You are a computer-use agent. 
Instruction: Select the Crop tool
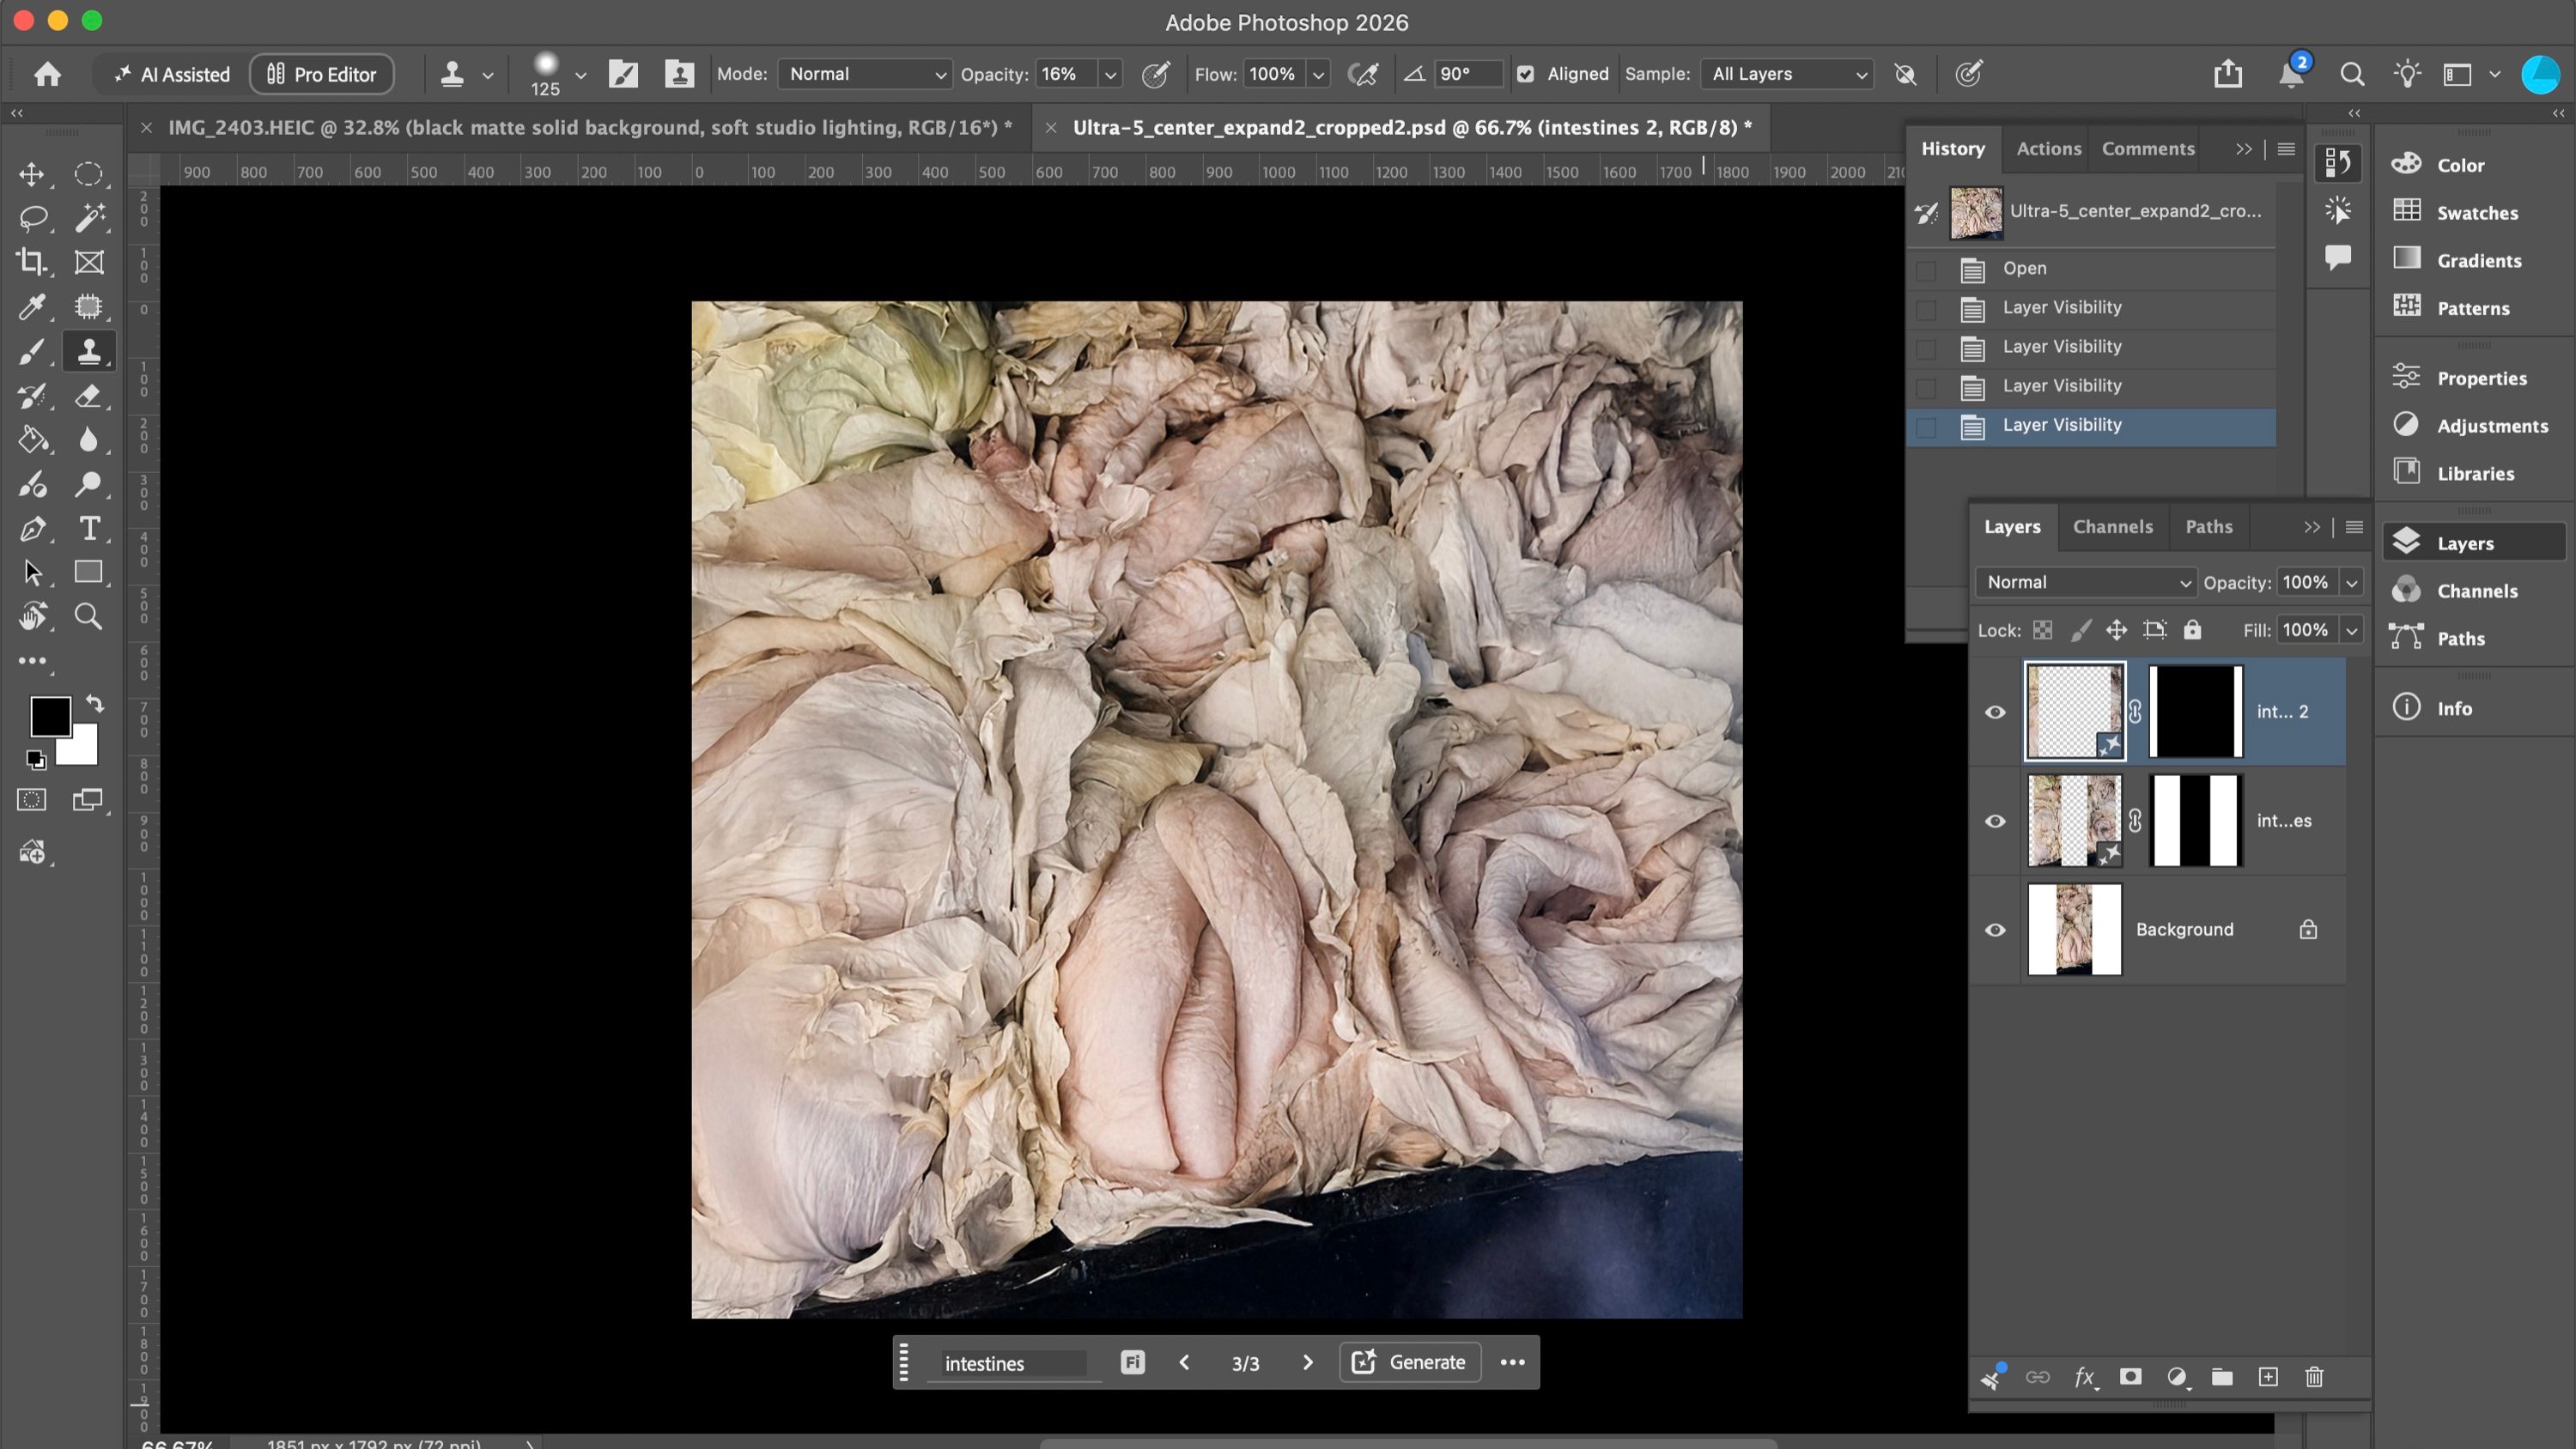[32, 262]
